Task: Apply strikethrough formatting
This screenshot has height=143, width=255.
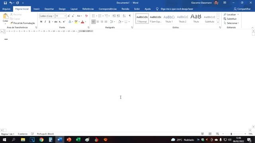Action: click(x=56, y=22)
